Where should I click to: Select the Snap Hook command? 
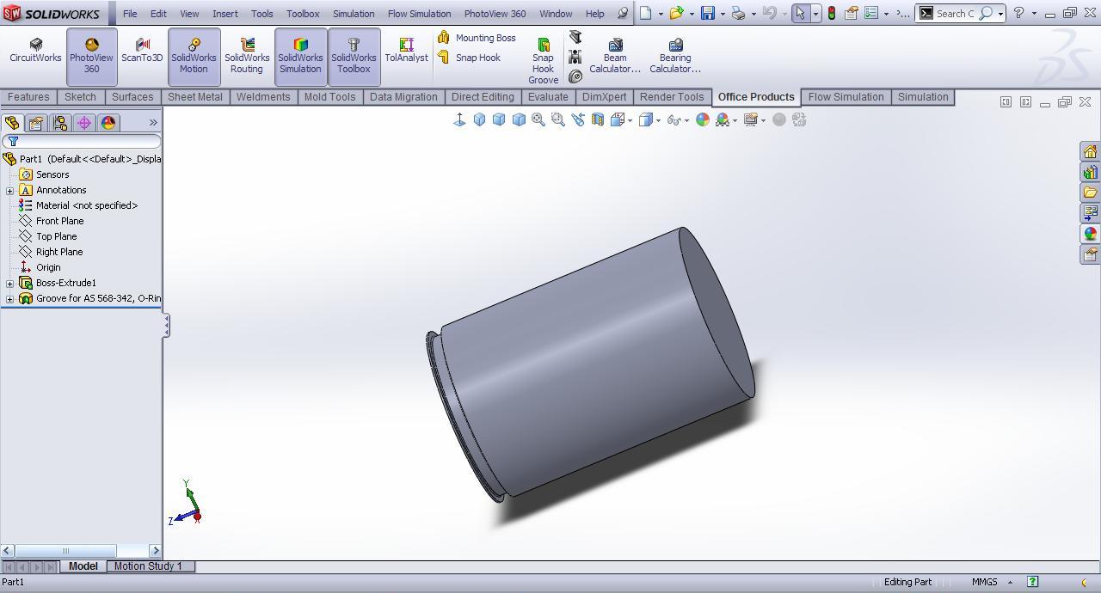476,58
